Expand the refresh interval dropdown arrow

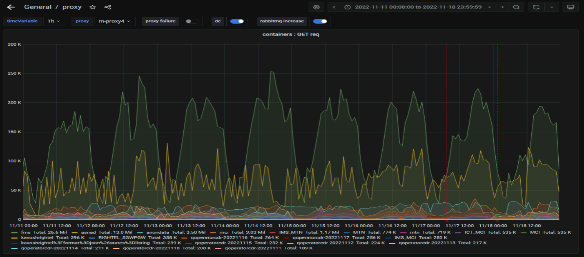[x=552, y=7]
